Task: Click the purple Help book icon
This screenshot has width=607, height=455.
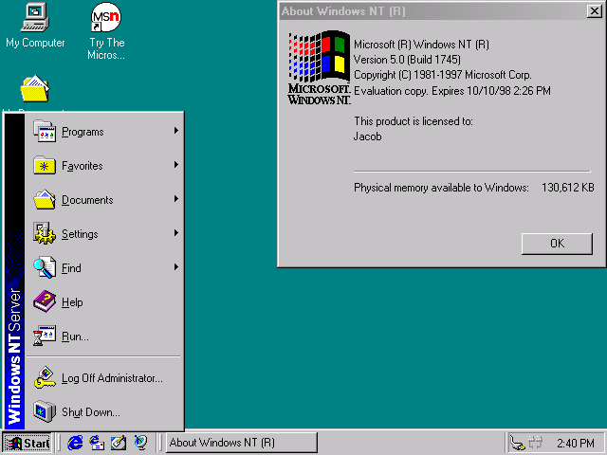Action: pos(45,301)
